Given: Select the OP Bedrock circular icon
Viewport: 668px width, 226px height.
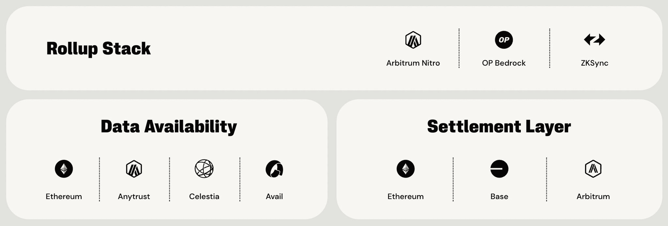Looking at the screenshot, I should (x=504, y=40).
